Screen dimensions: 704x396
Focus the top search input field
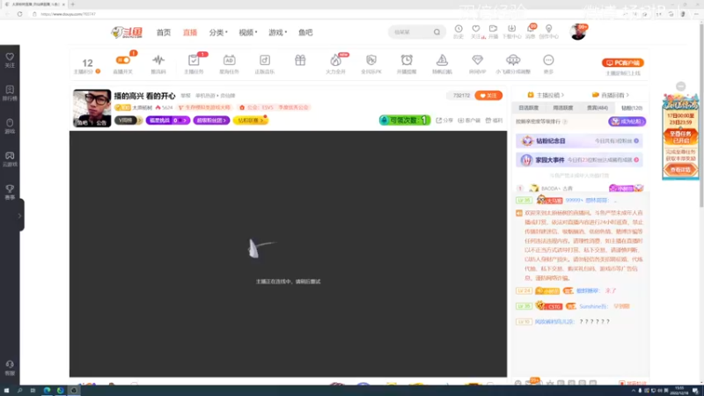pos(411,32)
